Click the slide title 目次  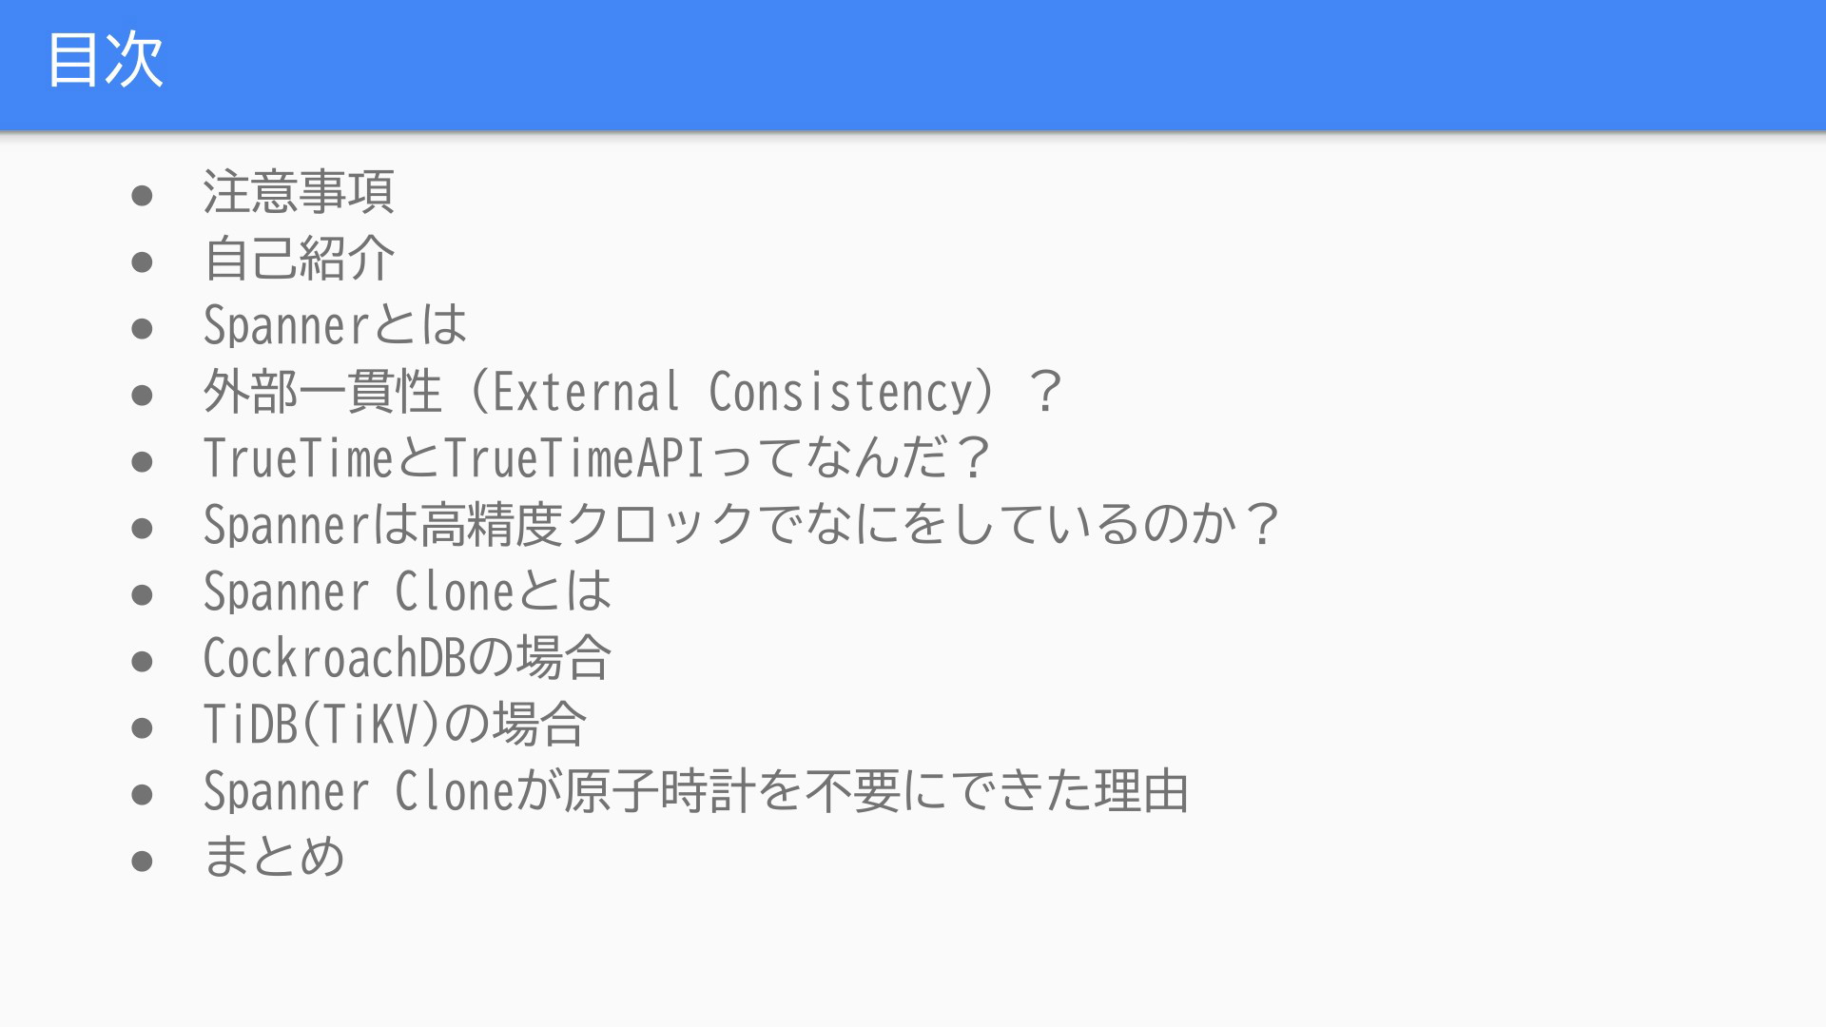pyautogui.click(x=106, y=60)
